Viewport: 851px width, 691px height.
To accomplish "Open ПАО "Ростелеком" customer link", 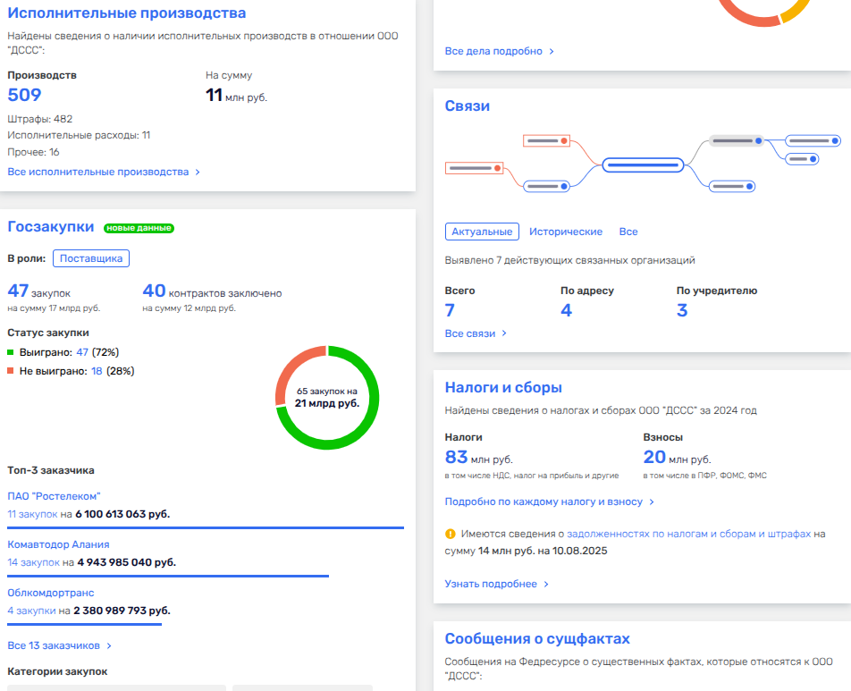I will 54,496.
